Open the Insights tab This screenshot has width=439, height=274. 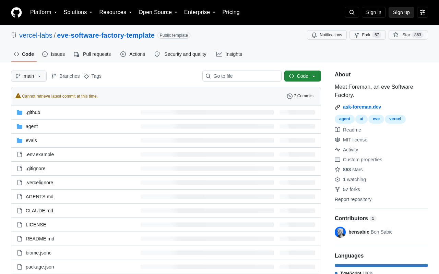pos(229,54)
